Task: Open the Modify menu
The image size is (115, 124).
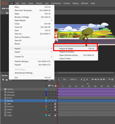Action: pos(39,3)
